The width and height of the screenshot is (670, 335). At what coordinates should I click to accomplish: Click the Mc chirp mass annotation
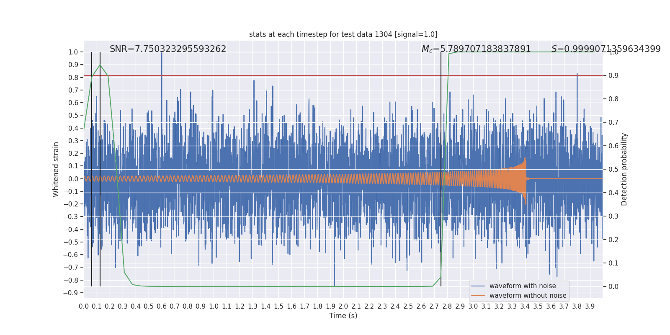(x=476, y=49)
